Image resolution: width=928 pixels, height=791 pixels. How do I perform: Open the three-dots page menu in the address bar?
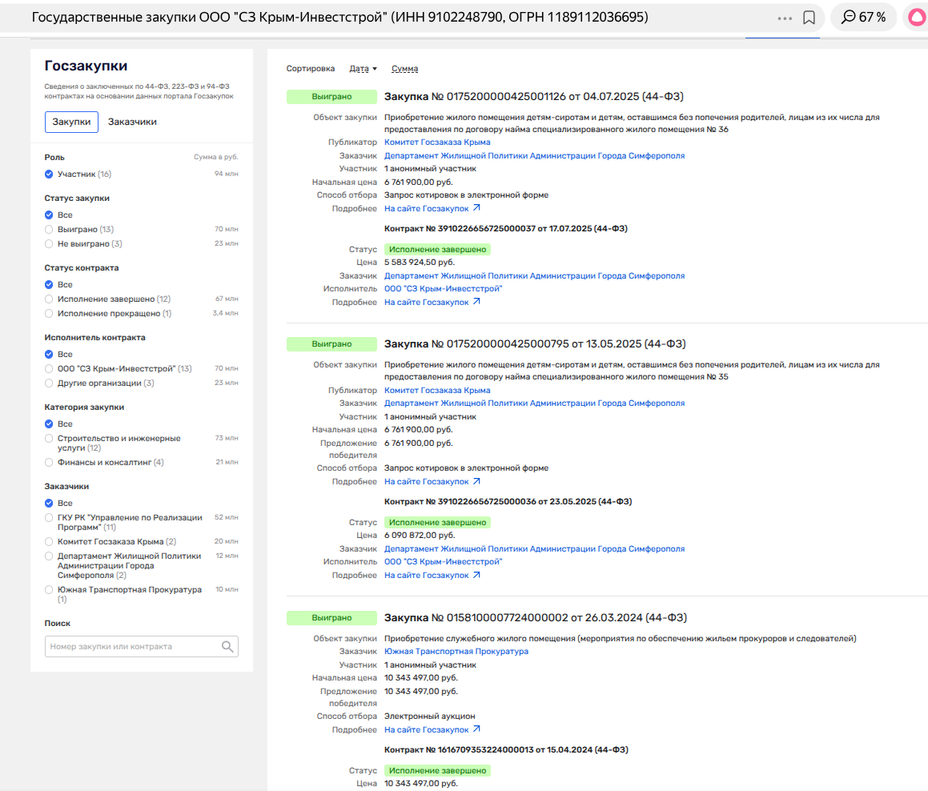(x=785, y=17)
